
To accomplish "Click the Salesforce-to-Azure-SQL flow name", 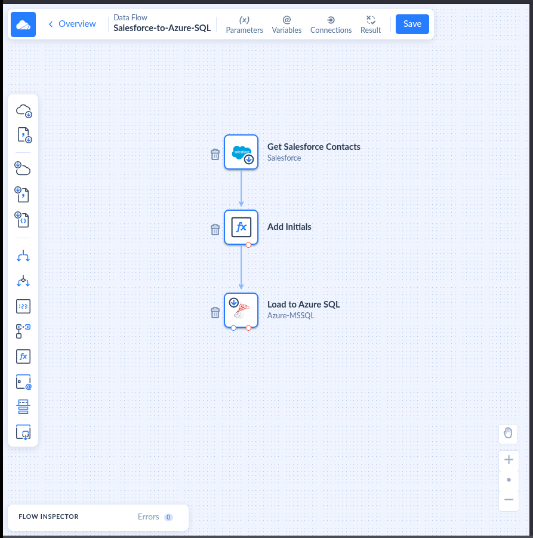I will click(162, 28).
